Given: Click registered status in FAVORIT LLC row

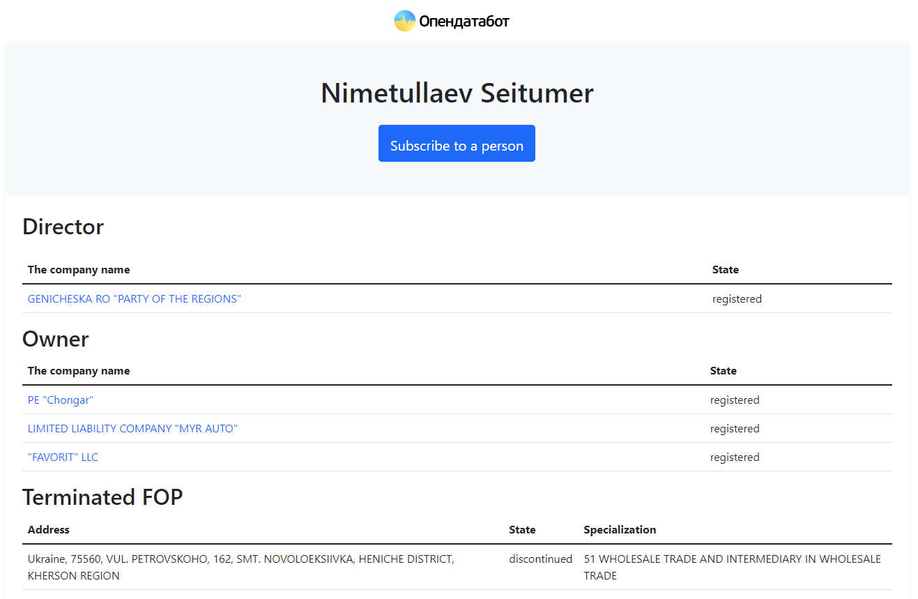Looking at the screenshot, I should click(735, 457).
